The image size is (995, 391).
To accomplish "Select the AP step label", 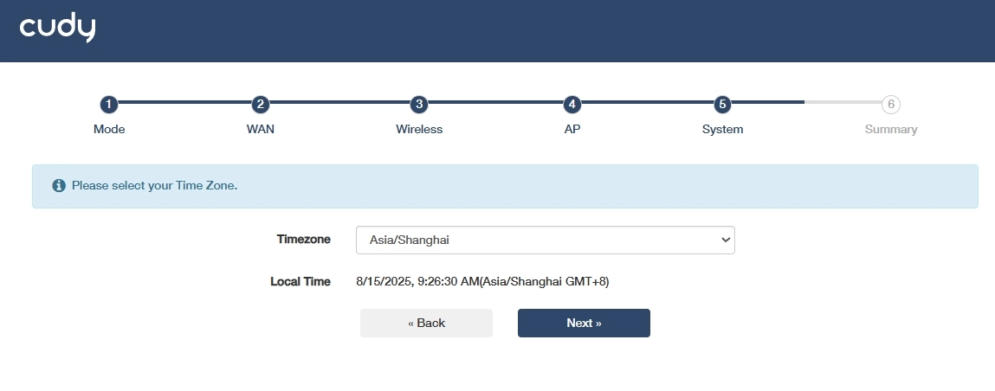I will pyautogui.click(x=572, y=130).
